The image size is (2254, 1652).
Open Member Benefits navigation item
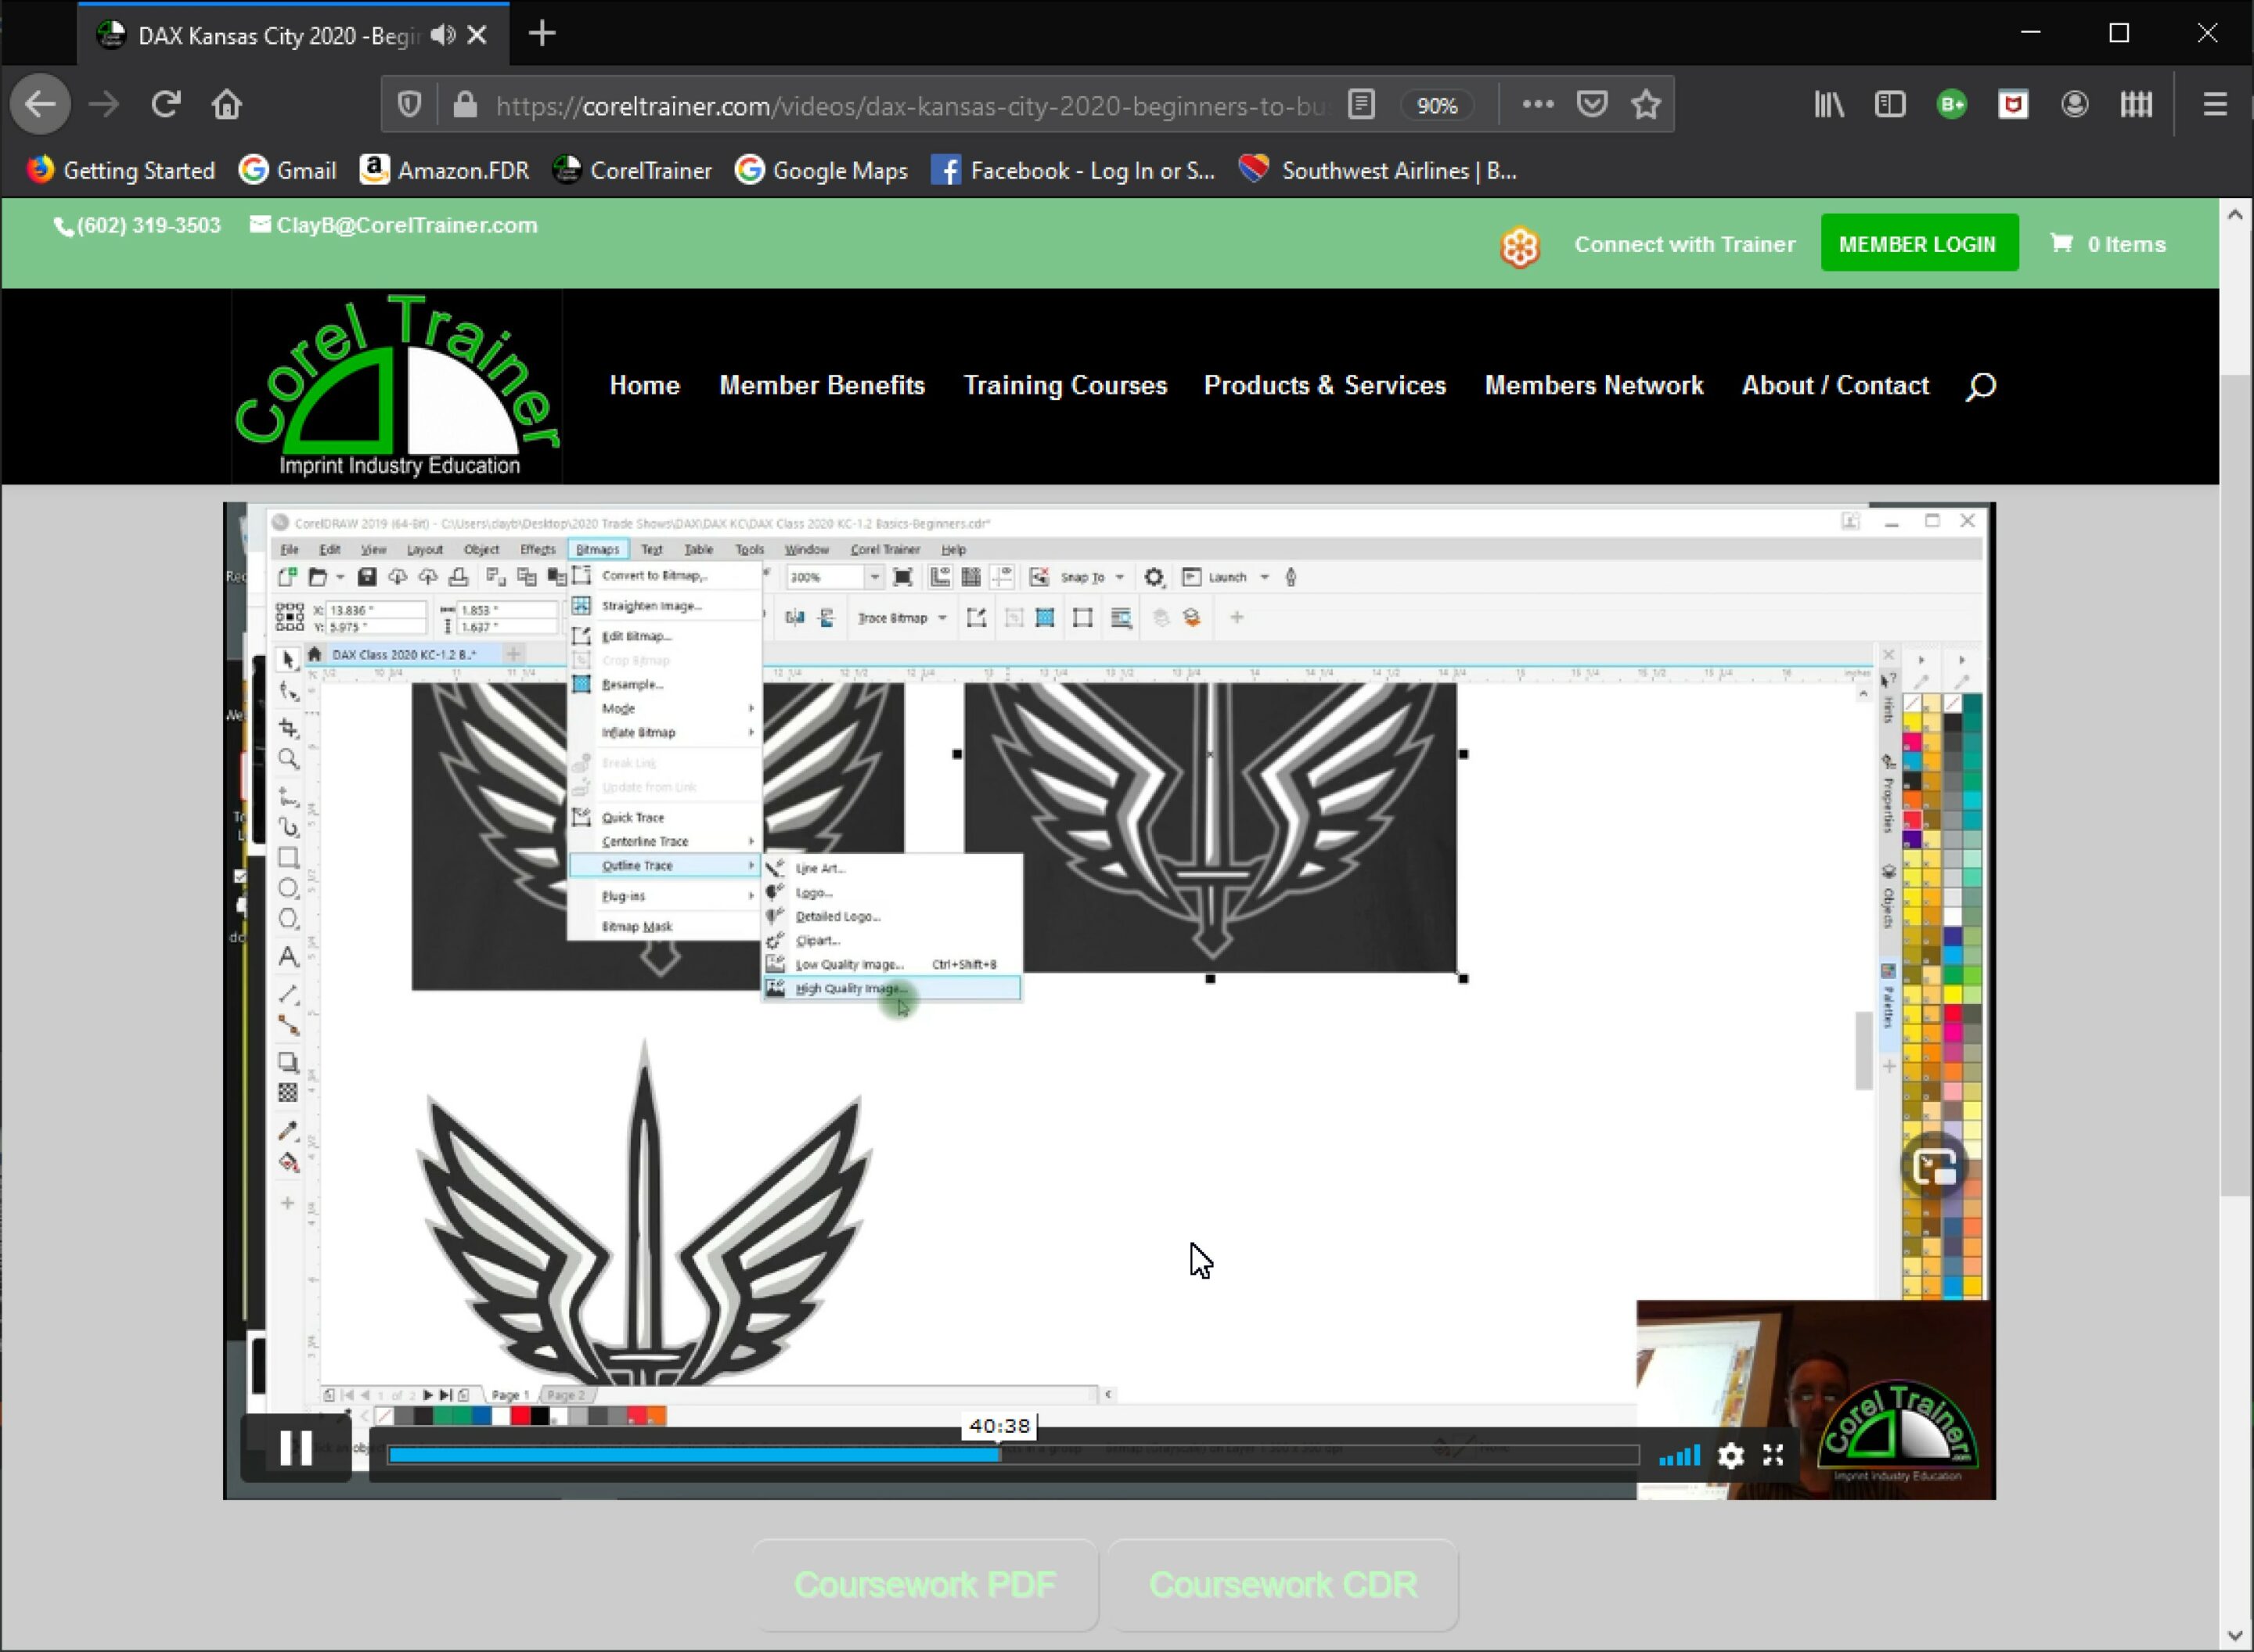(822, 385)
